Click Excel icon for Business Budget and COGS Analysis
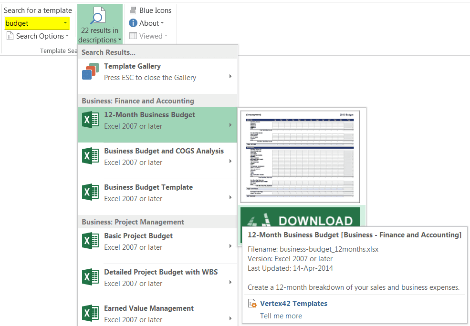This screenshot has height=326, width=470. (91, 156)
